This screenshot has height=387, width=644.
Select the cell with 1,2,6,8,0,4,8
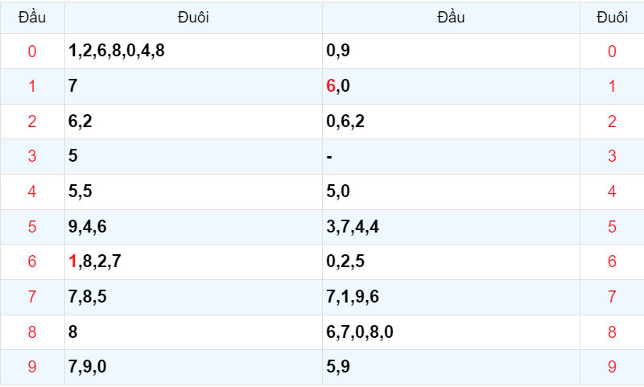coord(193,51)
